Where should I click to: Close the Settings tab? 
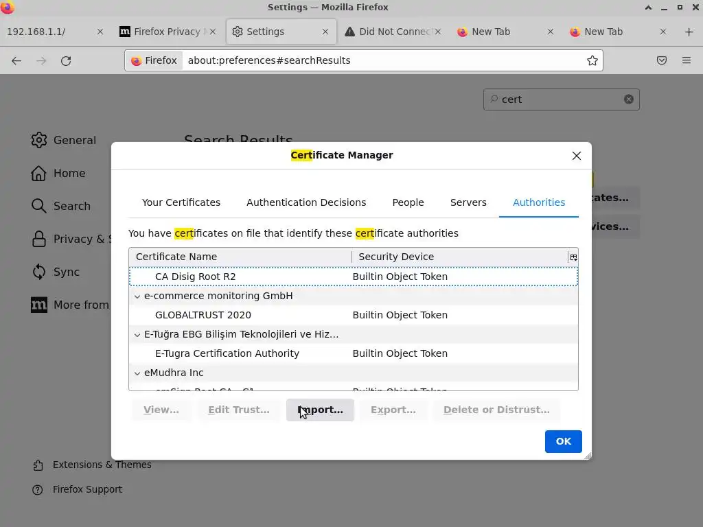tap(325, 32)
